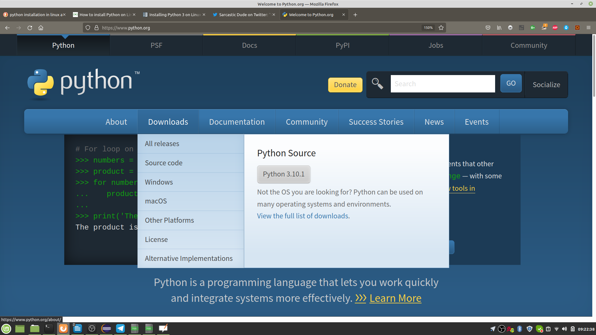
Task: Open the PyPI top navigation tab
Action: pyautogui.click(x=343, y=45)
